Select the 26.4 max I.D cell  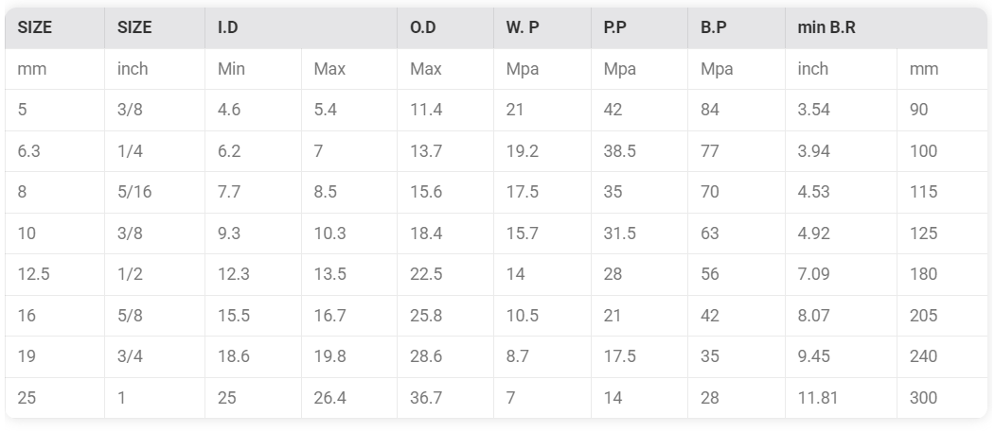coord(349,398)
